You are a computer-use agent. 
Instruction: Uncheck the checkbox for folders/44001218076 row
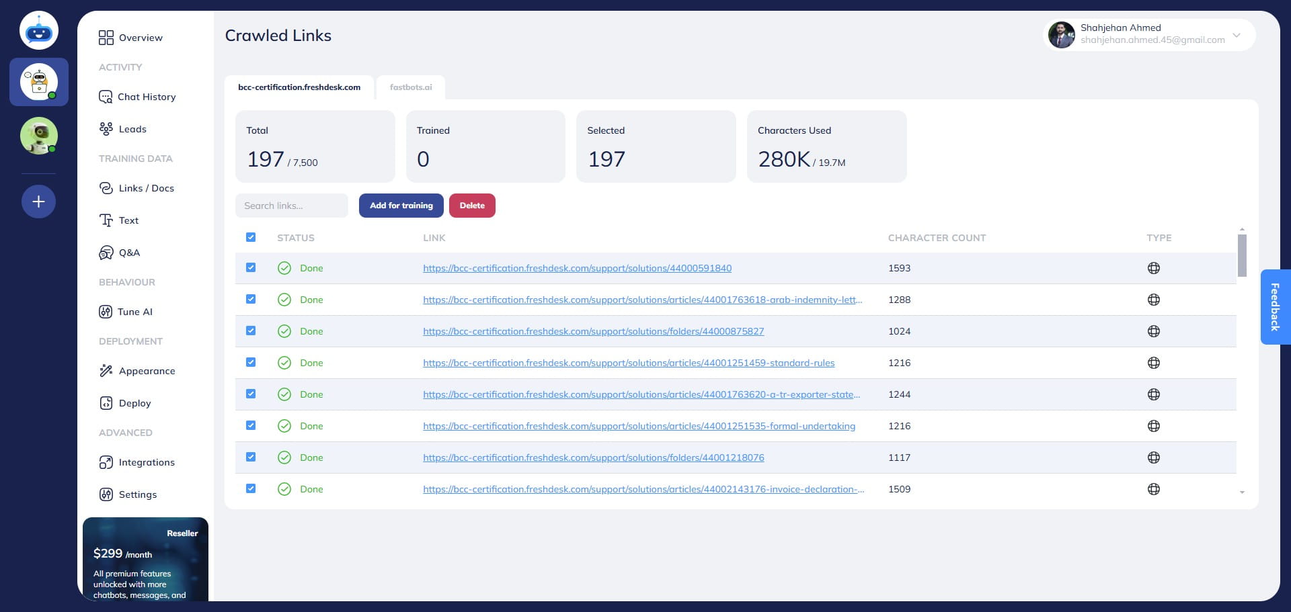[x=251, y=457]
